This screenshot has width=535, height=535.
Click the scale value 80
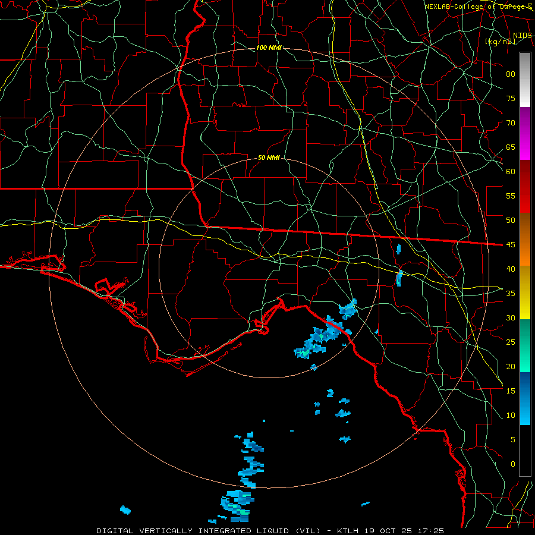pyautogui.click(x=511, y=74)
